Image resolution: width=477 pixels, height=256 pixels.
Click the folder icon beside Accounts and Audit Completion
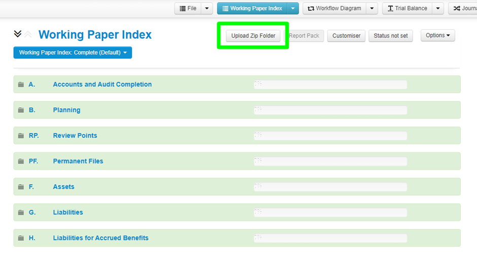(x=21, y=85)
